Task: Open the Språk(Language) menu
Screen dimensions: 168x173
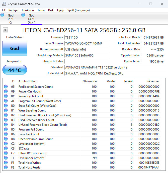Action: [x=79, y=10]
